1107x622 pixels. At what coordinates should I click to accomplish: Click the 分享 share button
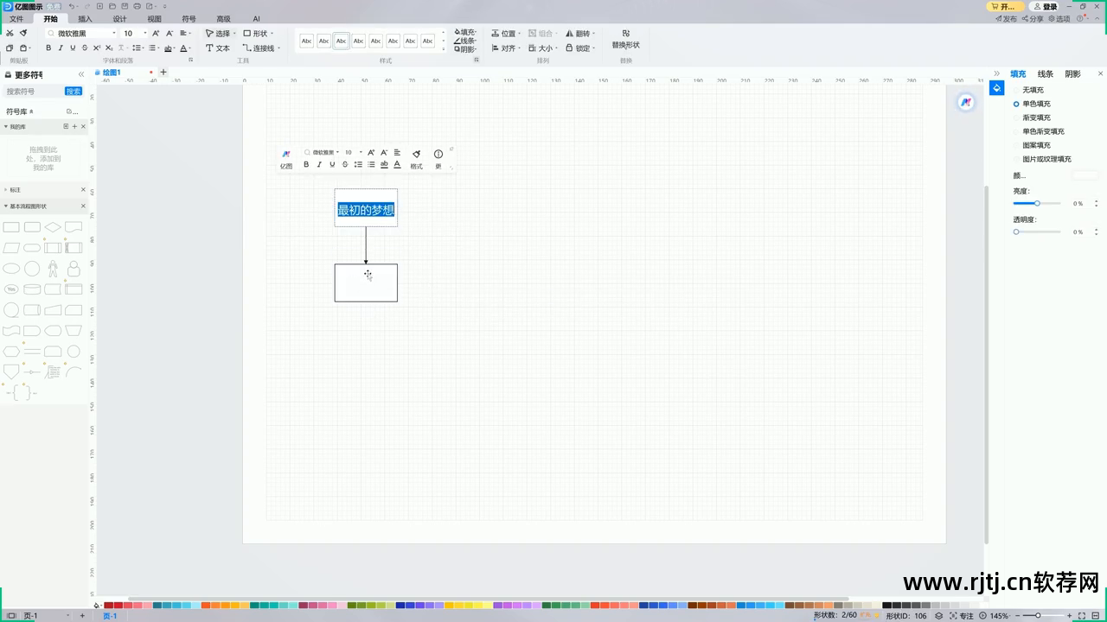pos(1033,18)
